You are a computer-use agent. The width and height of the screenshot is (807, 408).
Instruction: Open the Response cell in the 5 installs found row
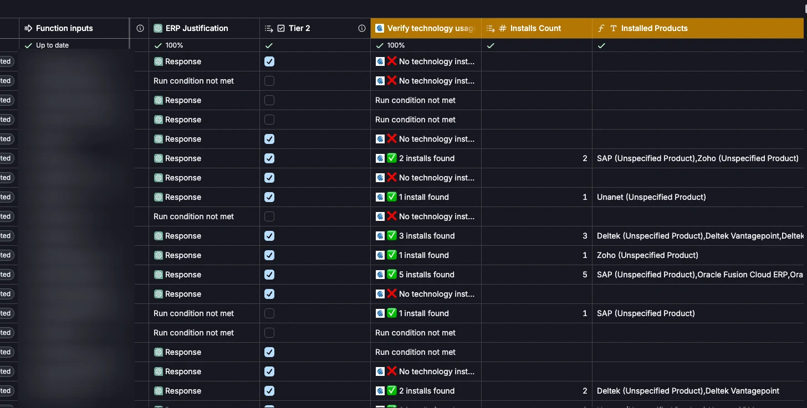point(204,275)
